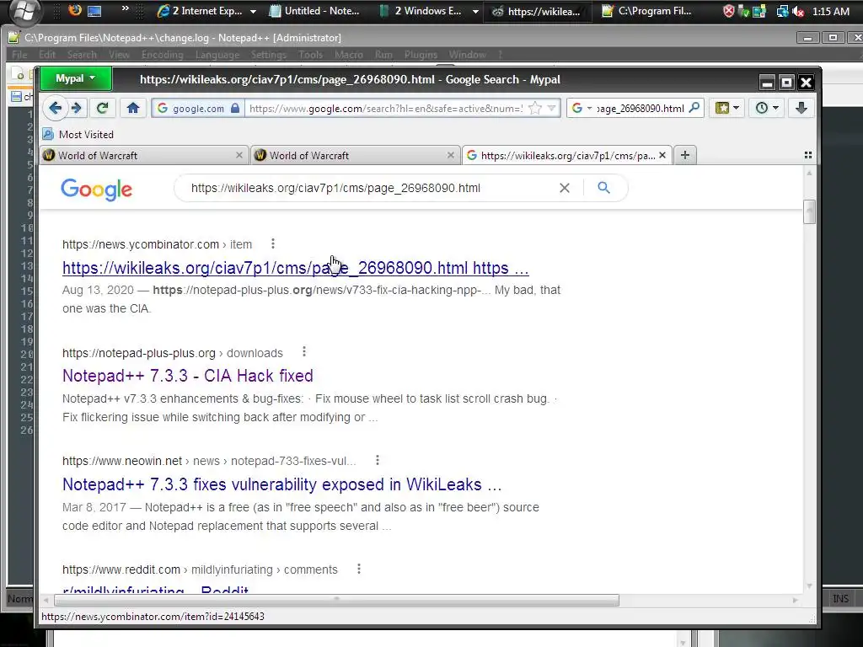
Task: Click the google.com site identity label
Action: tap(198, 109)
